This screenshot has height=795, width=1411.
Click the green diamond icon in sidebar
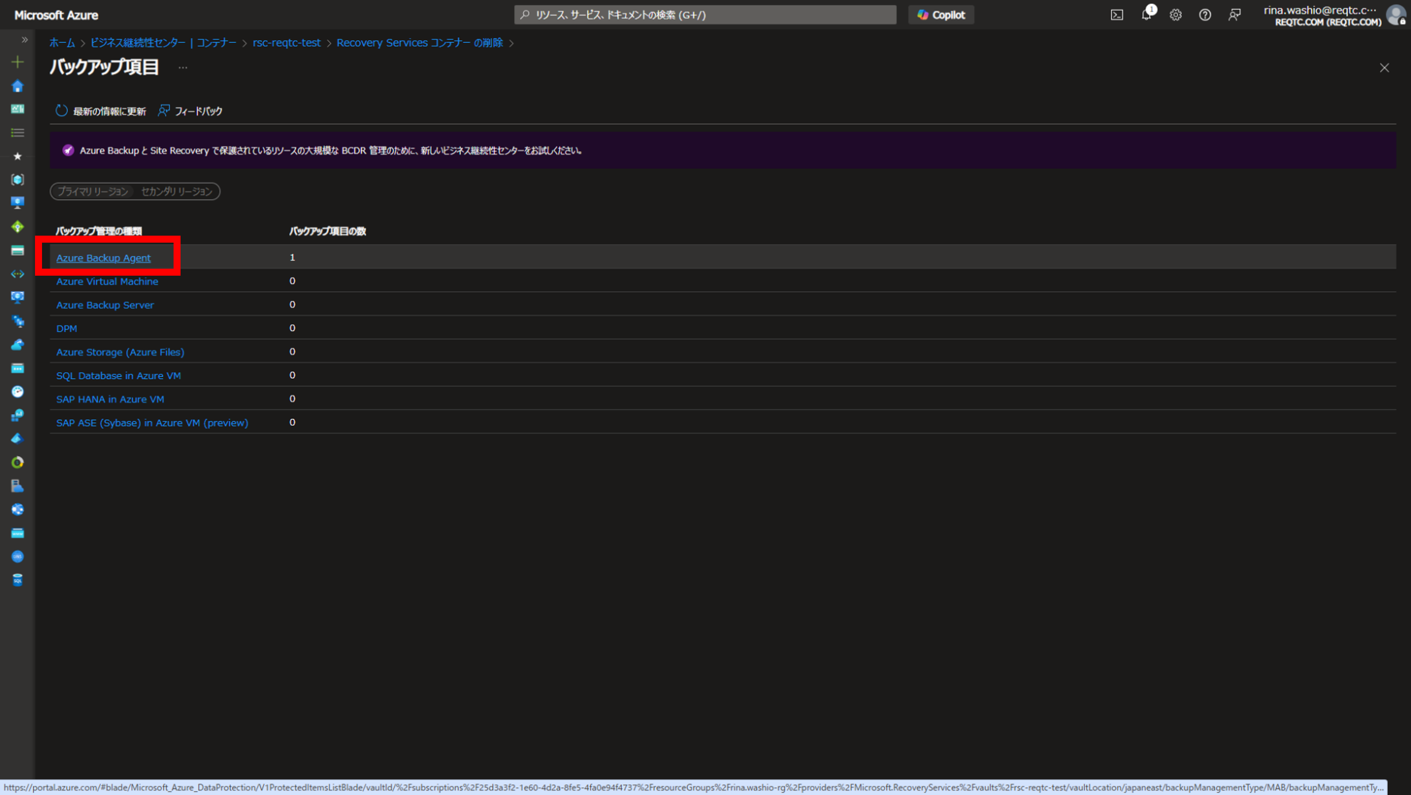(x=18, y=227)
